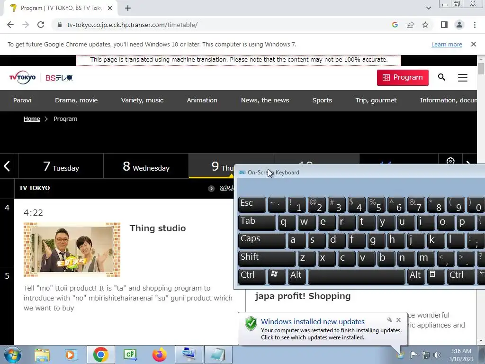Open Drama, movie category

pyautogui.click(x=76, y=100)
